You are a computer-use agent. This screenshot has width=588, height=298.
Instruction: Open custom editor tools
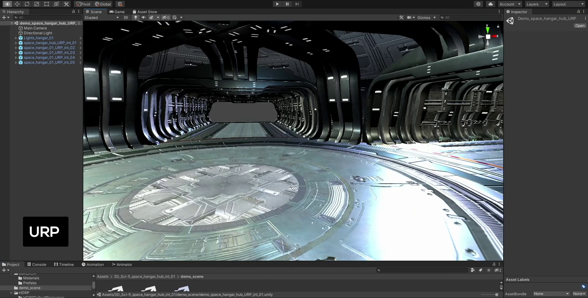click(x=66, y=4)
